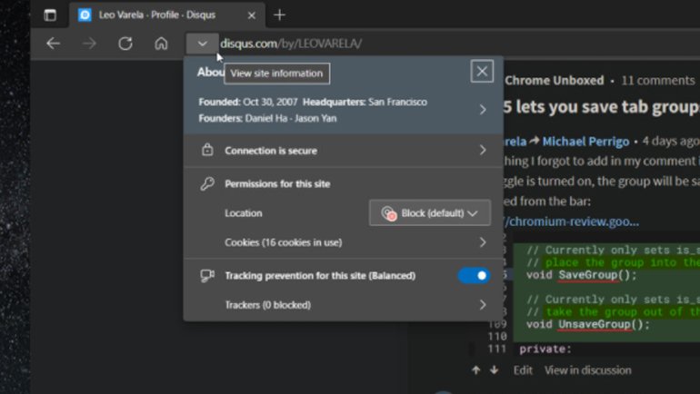Expand the Trackers row chevron
The width and height of the screenshot is (700, 394).
coord(483,305)
